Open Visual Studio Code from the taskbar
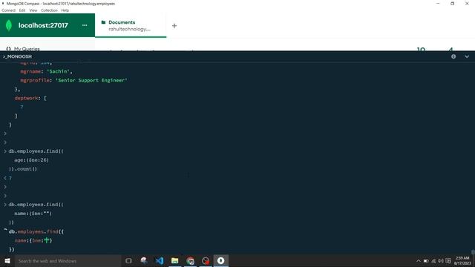The width and height of the screenshot is (475, 267). (x=160, y=260)
